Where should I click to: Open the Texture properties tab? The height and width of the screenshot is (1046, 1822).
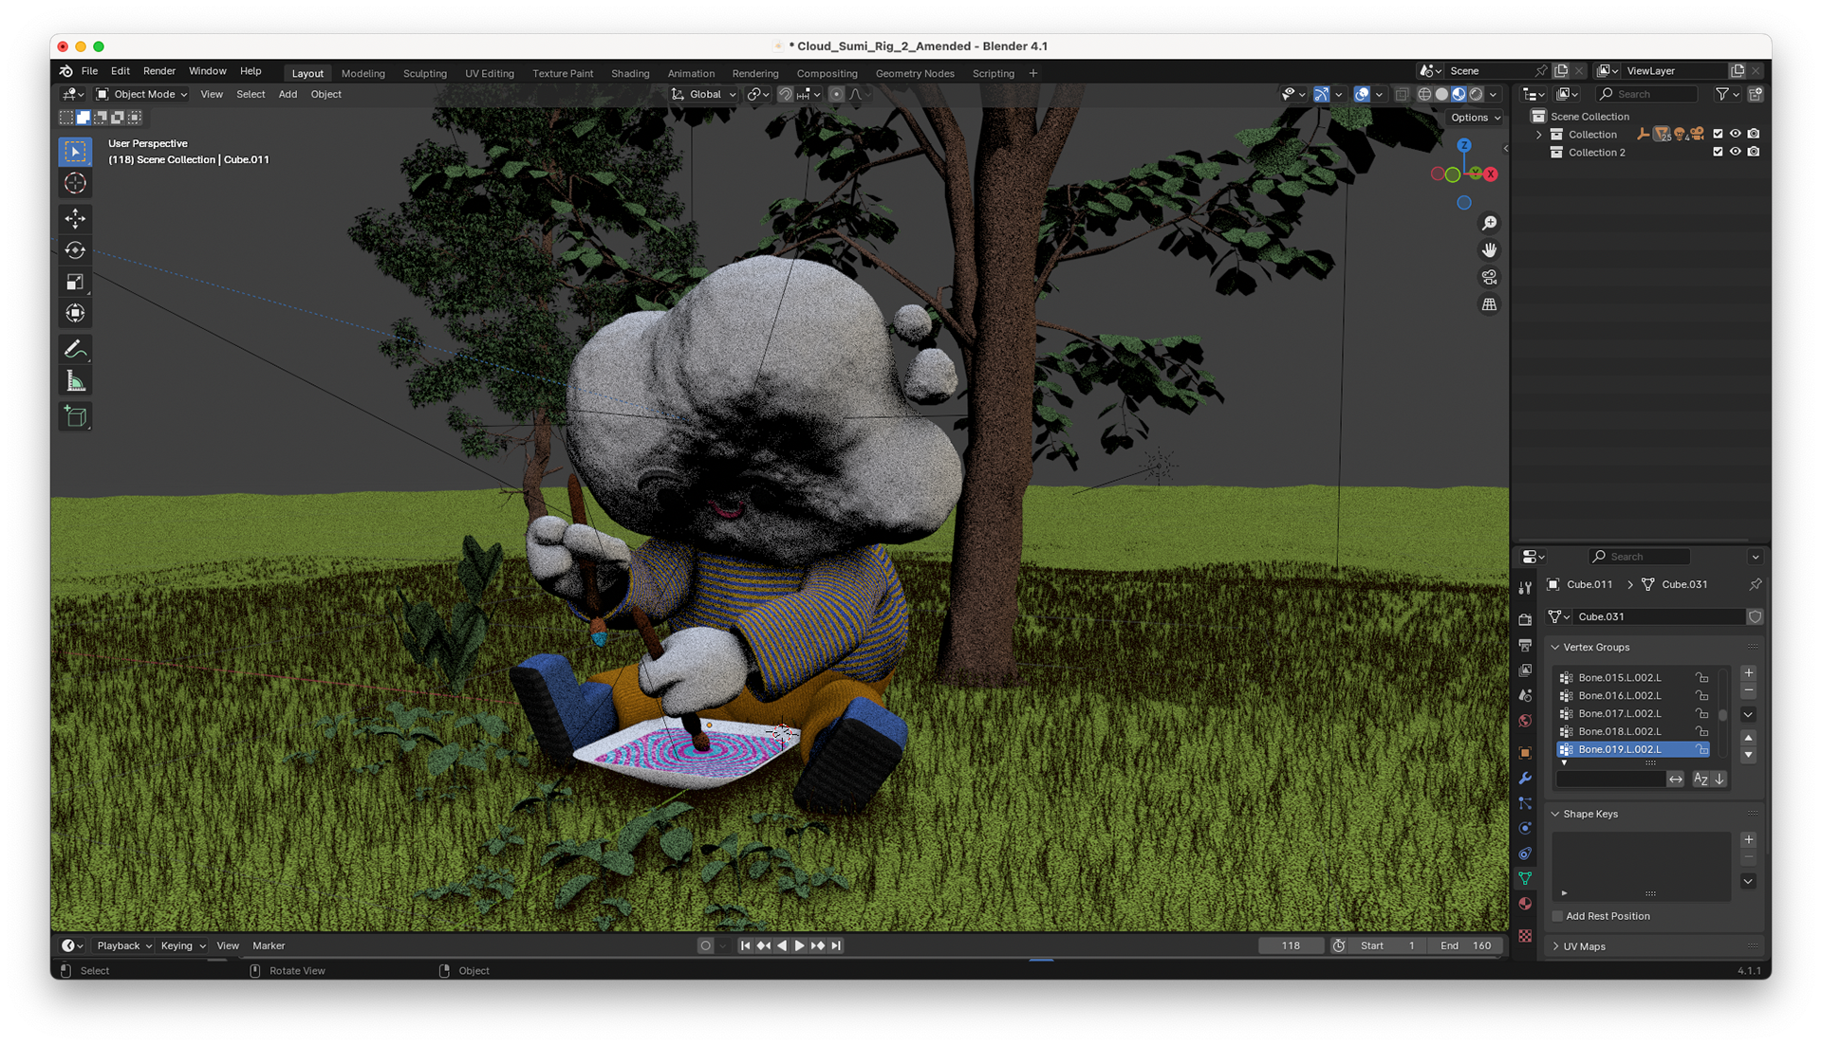point(1525,936)
